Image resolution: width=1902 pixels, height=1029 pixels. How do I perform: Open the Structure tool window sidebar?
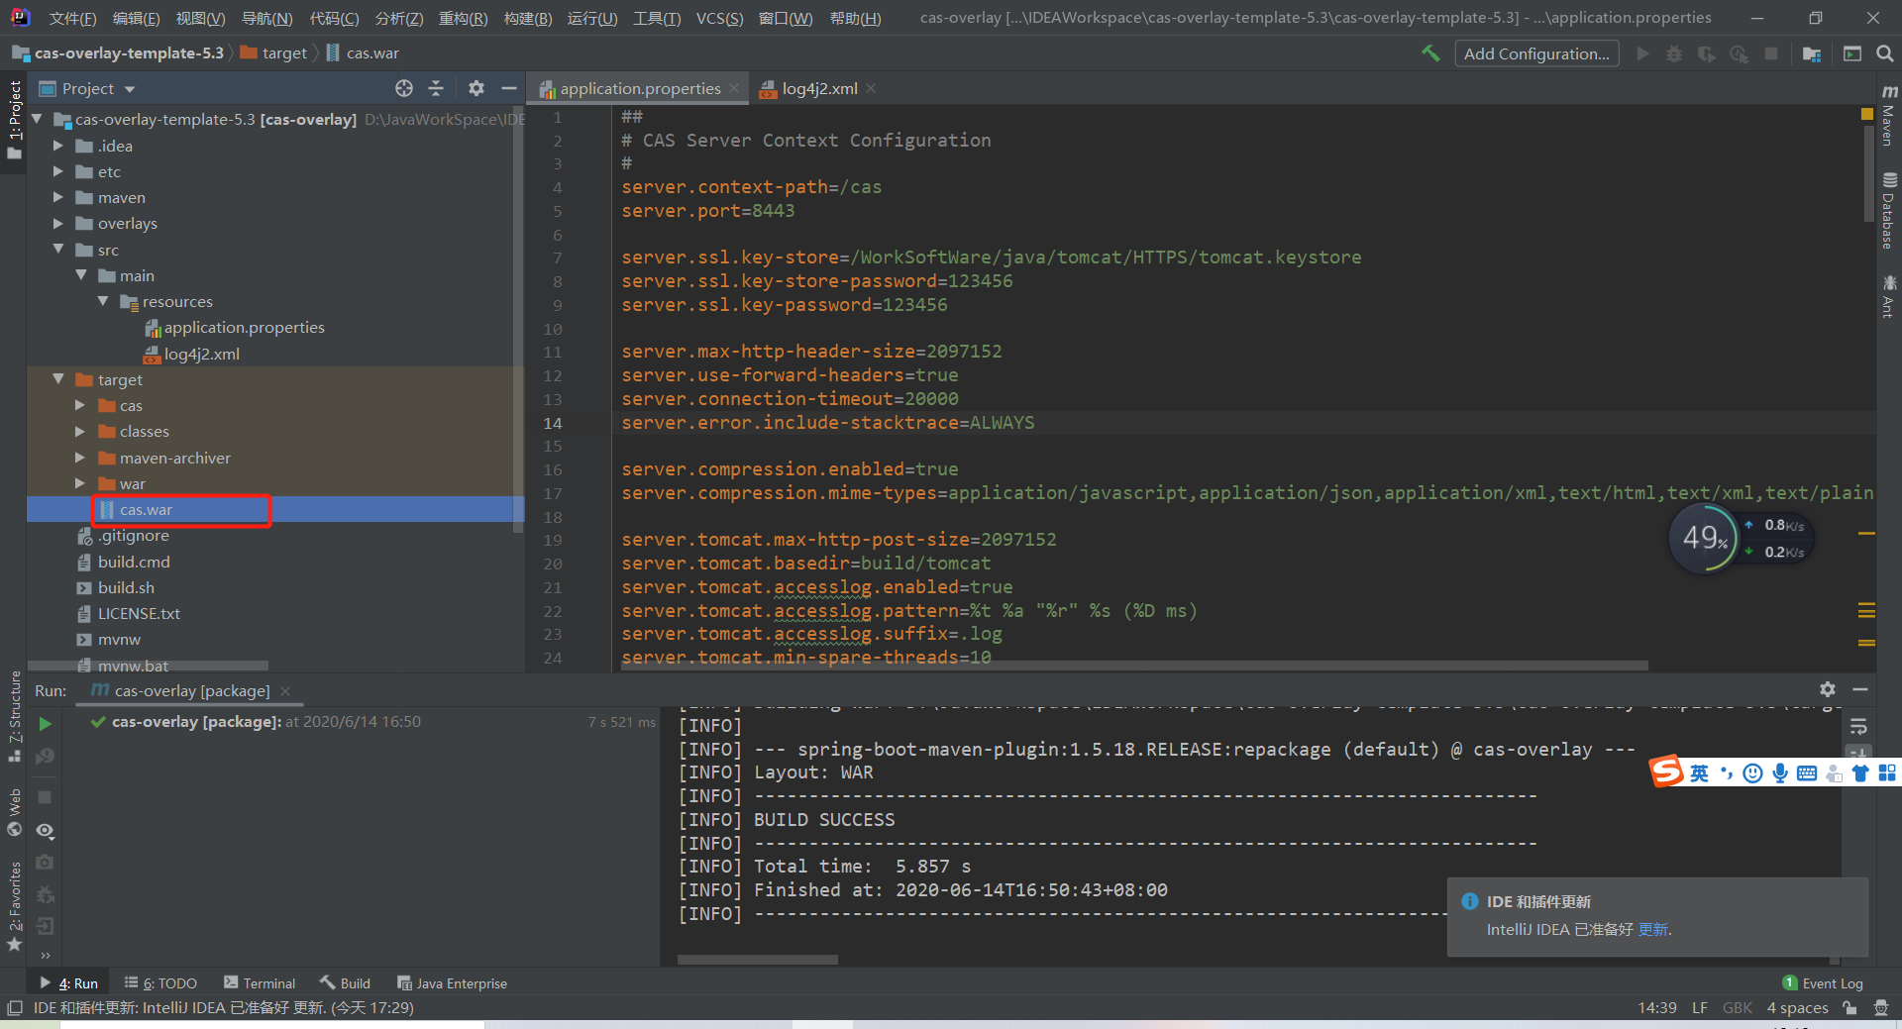pyautogui.click(x=14, y=716)
